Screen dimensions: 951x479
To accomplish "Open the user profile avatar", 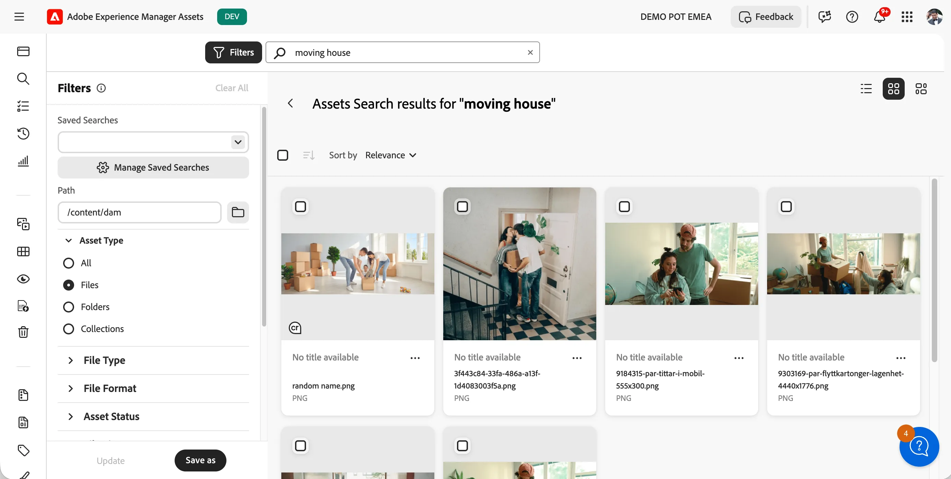I will click(x=935, y=16).
